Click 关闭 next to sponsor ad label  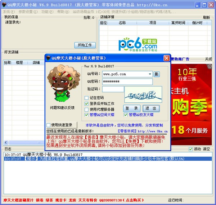tap(208, 59)
